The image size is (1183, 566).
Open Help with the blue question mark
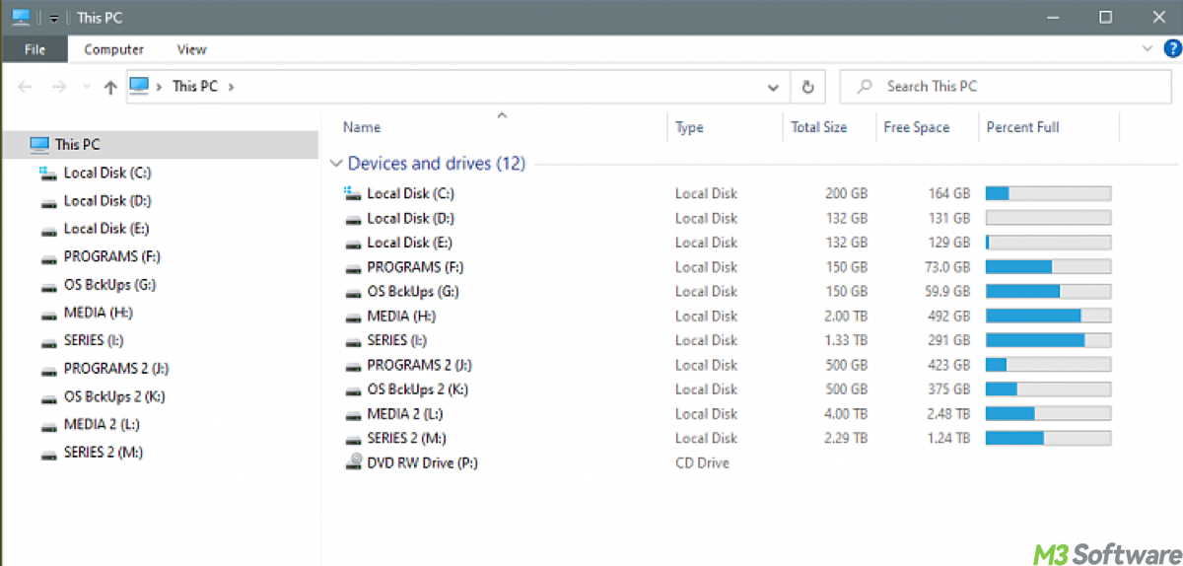(1172, 48)
